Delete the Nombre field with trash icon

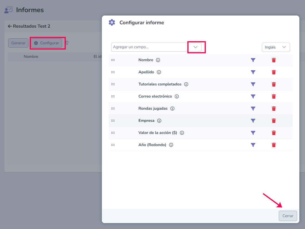(x=274, y=60)
